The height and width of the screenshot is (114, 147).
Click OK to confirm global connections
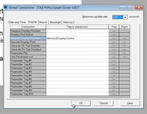point(81,103)
